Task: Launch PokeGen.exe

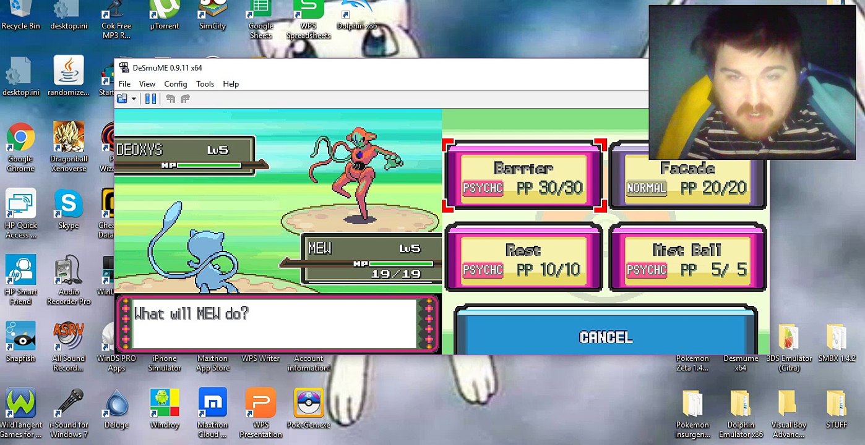Action: coord(308,409)
